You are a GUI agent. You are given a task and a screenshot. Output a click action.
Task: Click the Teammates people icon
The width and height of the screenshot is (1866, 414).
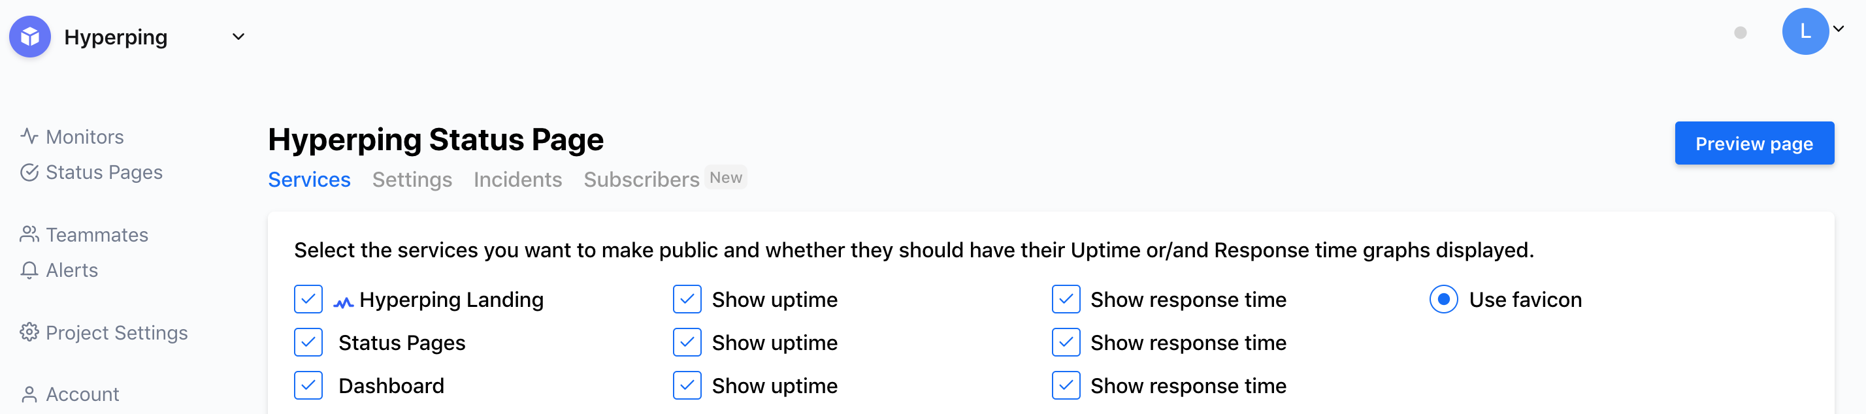(29, 234)
